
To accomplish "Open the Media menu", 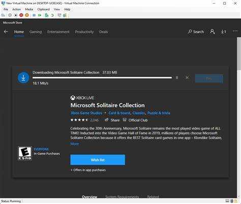I will (29, 9).
